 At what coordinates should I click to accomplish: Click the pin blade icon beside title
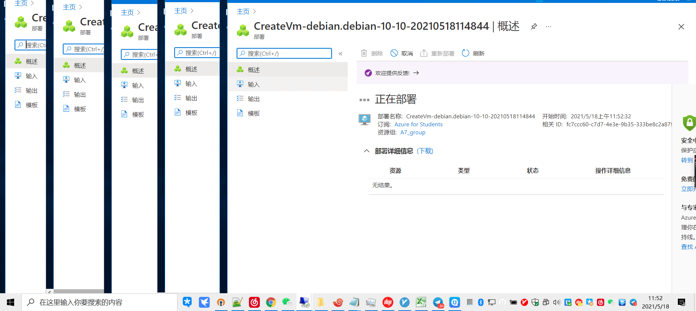(534, 26)
